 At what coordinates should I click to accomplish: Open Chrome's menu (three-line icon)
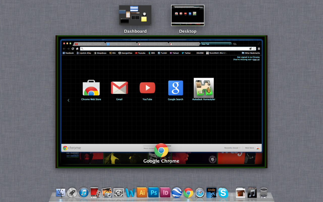click(259, 49)
